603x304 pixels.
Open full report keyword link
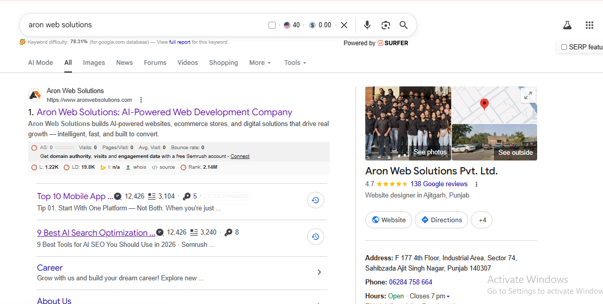pos(180,42)
